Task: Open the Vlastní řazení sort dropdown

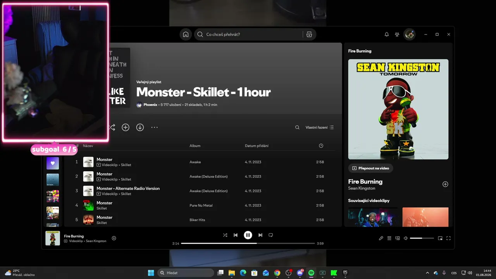Action: [320, 127]
